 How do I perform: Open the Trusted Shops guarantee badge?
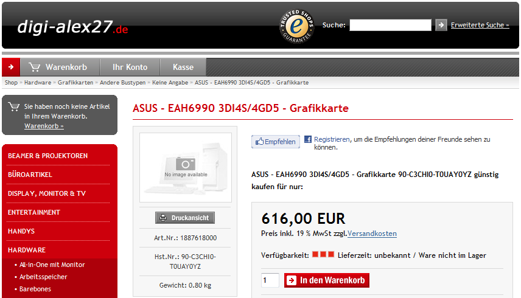[x=297, y=26]
